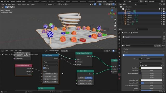Open the Object Data green triangle tab

tap(119, 72)
